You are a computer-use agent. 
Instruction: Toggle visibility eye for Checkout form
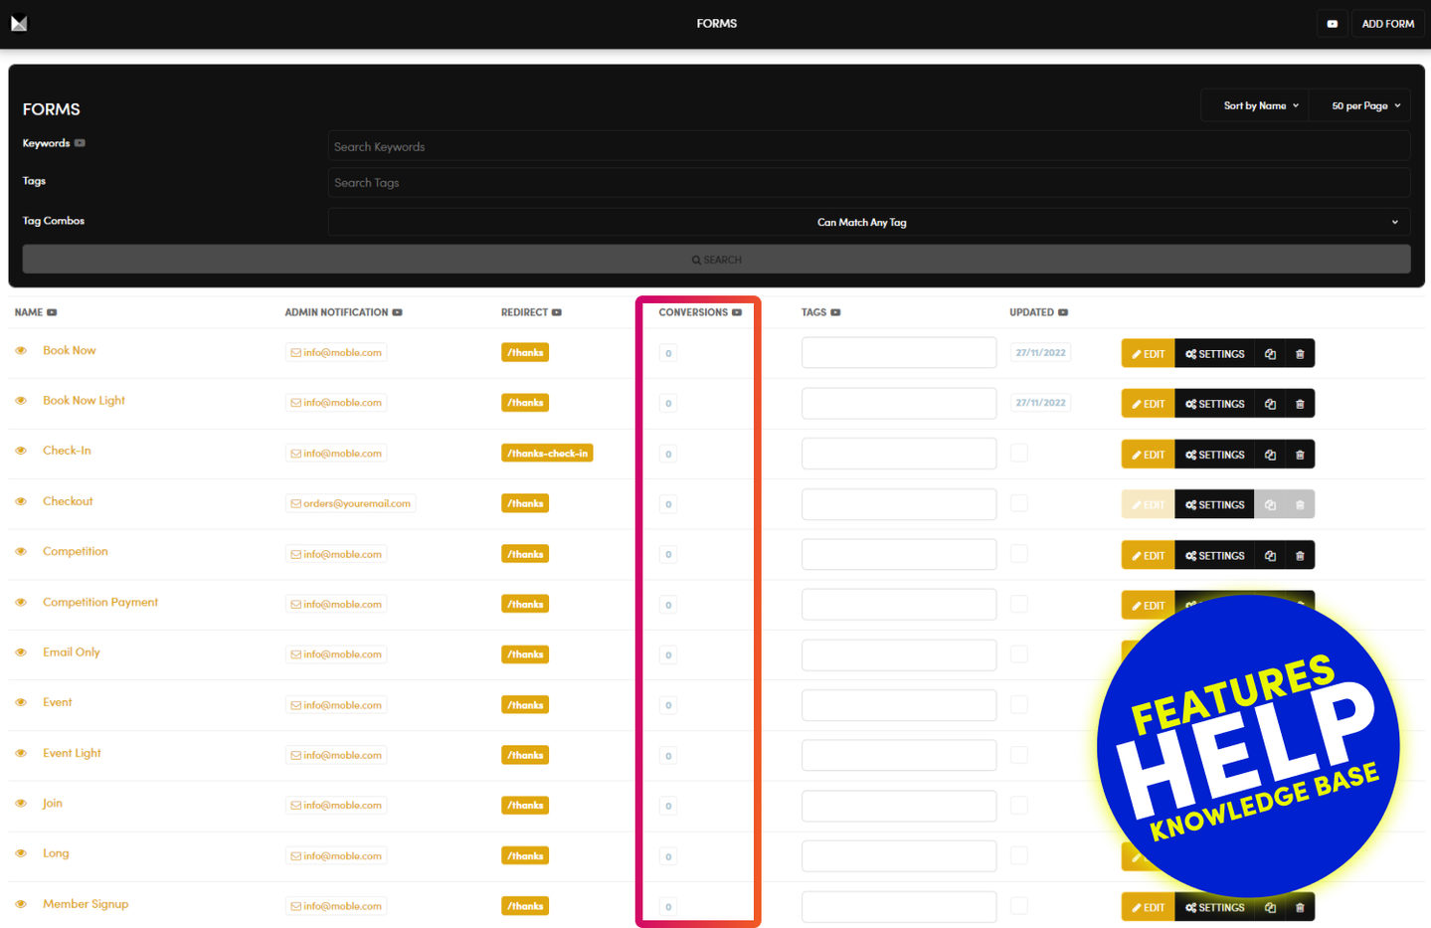click(21, 501)
